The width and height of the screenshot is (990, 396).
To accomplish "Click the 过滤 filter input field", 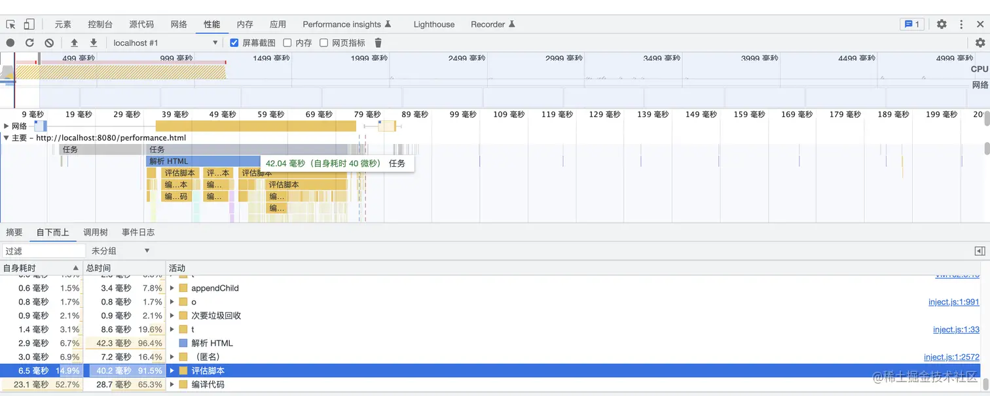I will (x=43, y=251).
